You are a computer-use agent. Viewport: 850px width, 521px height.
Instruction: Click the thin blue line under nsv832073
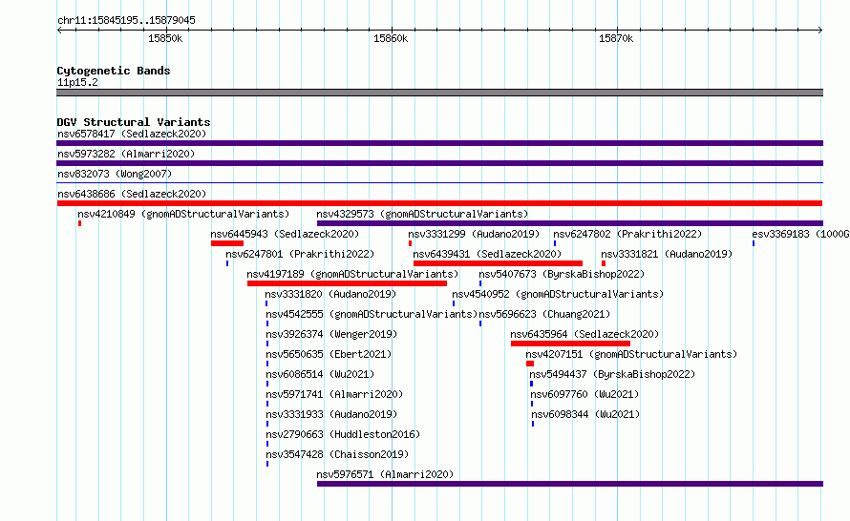coord(439,183)
